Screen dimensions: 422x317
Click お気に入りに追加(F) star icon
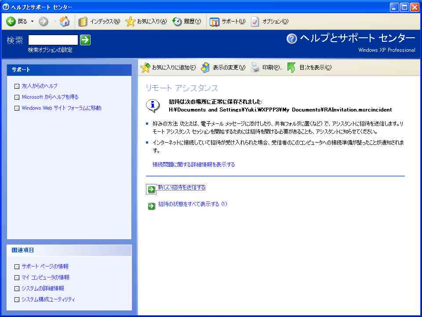coord(146,68)
